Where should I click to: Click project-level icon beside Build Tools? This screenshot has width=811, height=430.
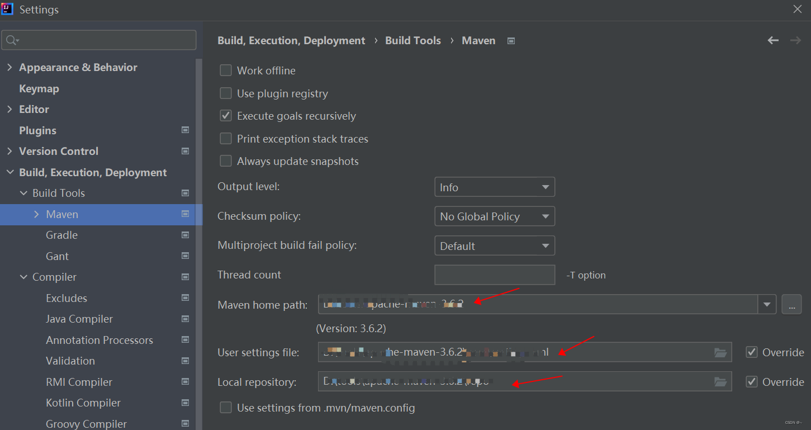pyautogui.click(x=186, y=193)
